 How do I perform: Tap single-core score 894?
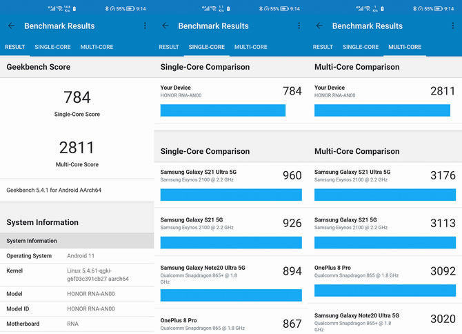(292, 271)
